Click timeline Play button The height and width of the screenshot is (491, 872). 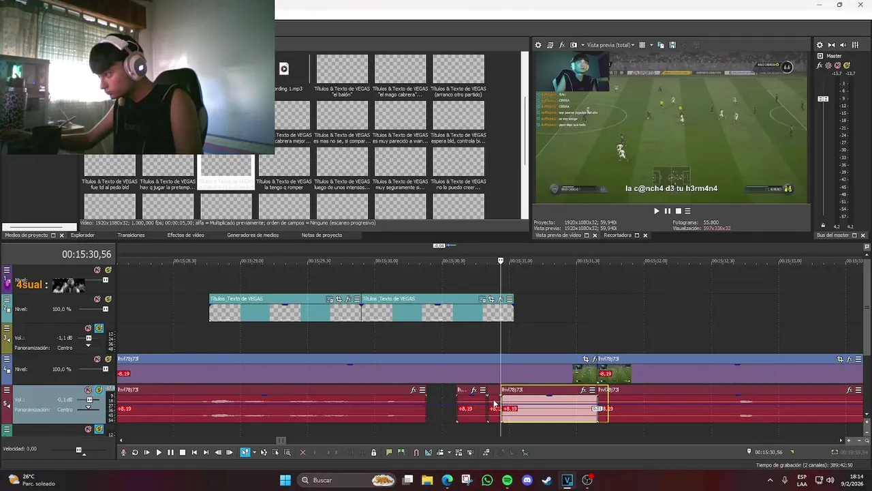(x=159, y=452)
